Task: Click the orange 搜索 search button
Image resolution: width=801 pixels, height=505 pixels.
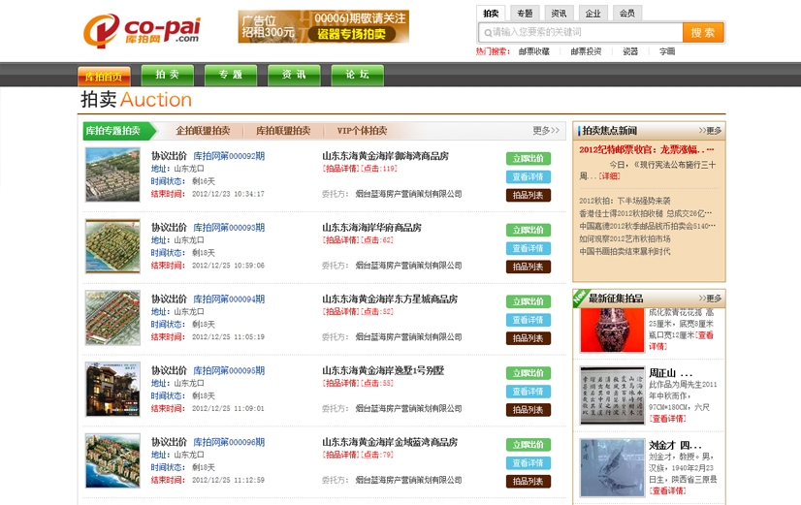Action: pyautogui.click(x=703, y=32)
